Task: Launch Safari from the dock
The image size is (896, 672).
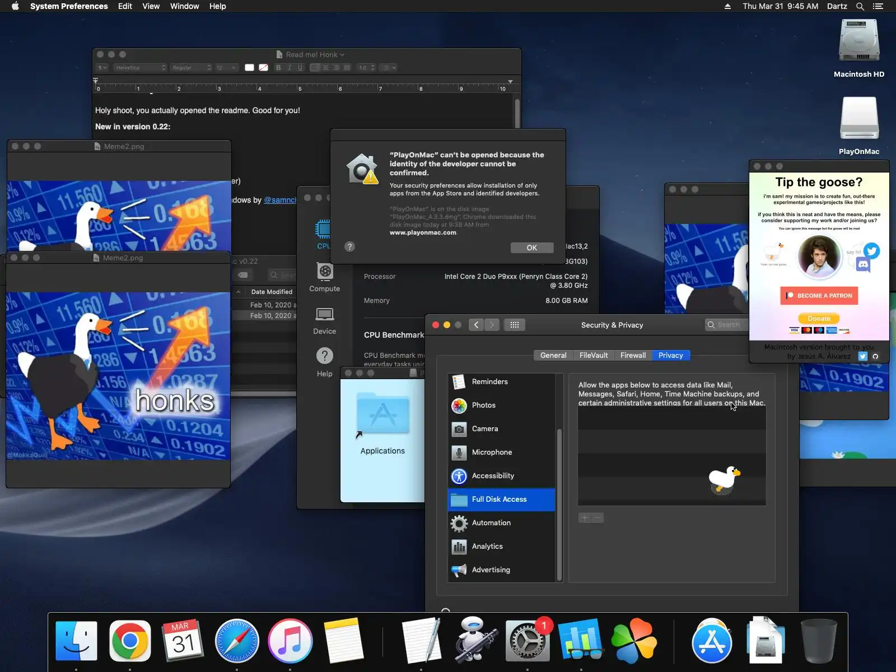Action: point(236,641)
